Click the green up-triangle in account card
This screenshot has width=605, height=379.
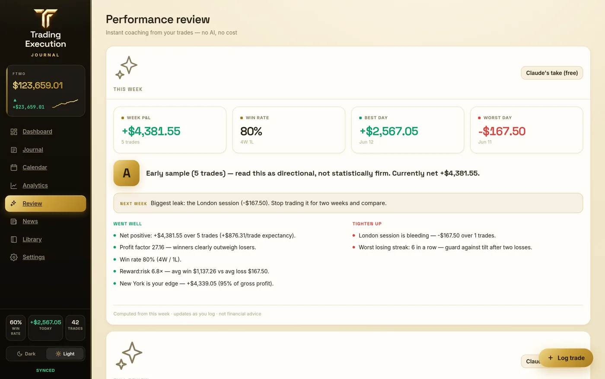pos(15,100)
